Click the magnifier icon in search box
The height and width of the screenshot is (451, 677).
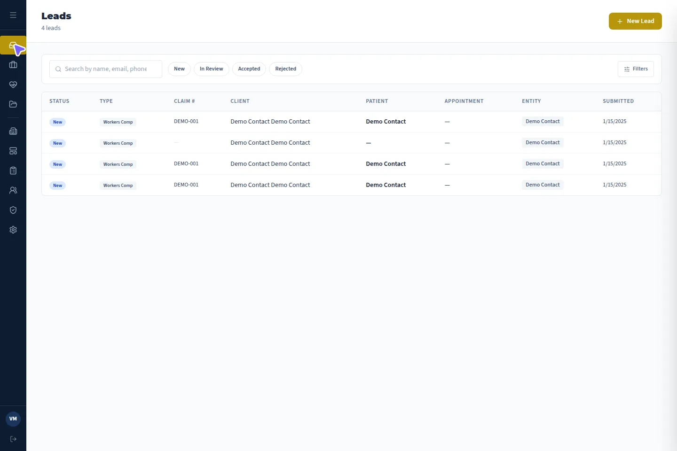point(58,69)
